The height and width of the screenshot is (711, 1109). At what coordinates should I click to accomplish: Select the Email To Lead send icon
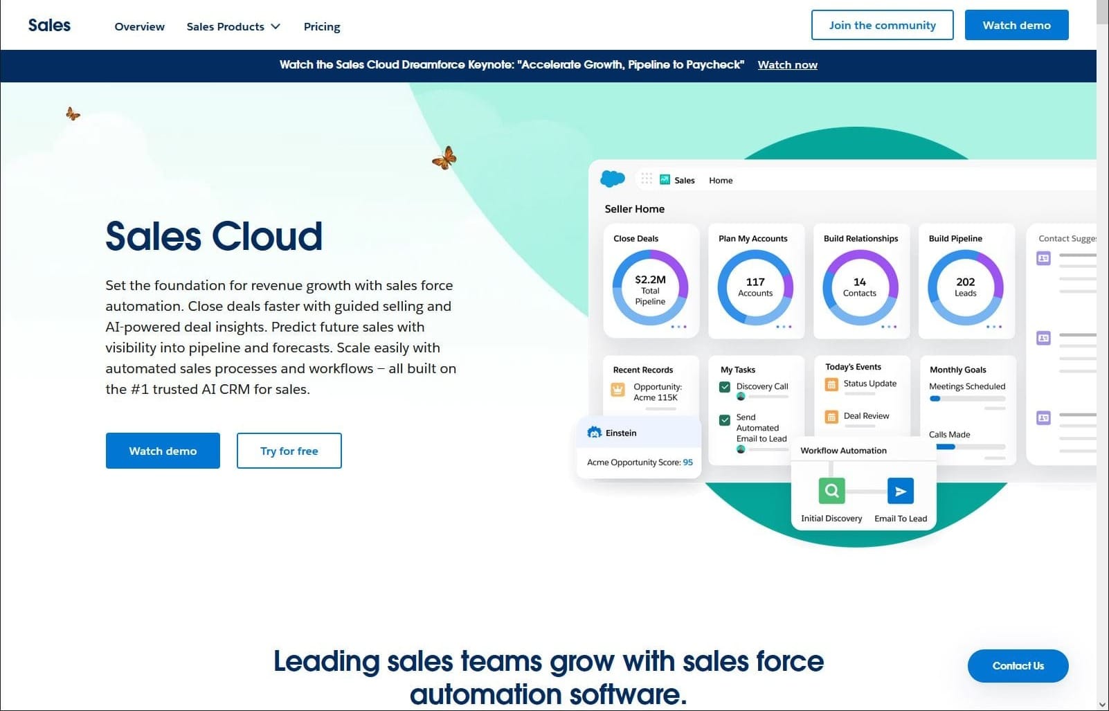901,491
